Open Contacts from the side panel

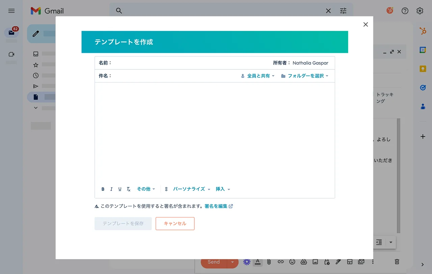pyautogui.click(x=423, y=106)
